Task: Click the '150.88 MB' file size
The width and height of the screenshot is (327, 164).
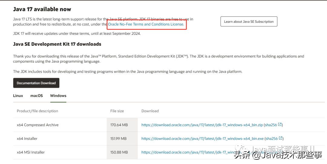Action: [119, 152]
